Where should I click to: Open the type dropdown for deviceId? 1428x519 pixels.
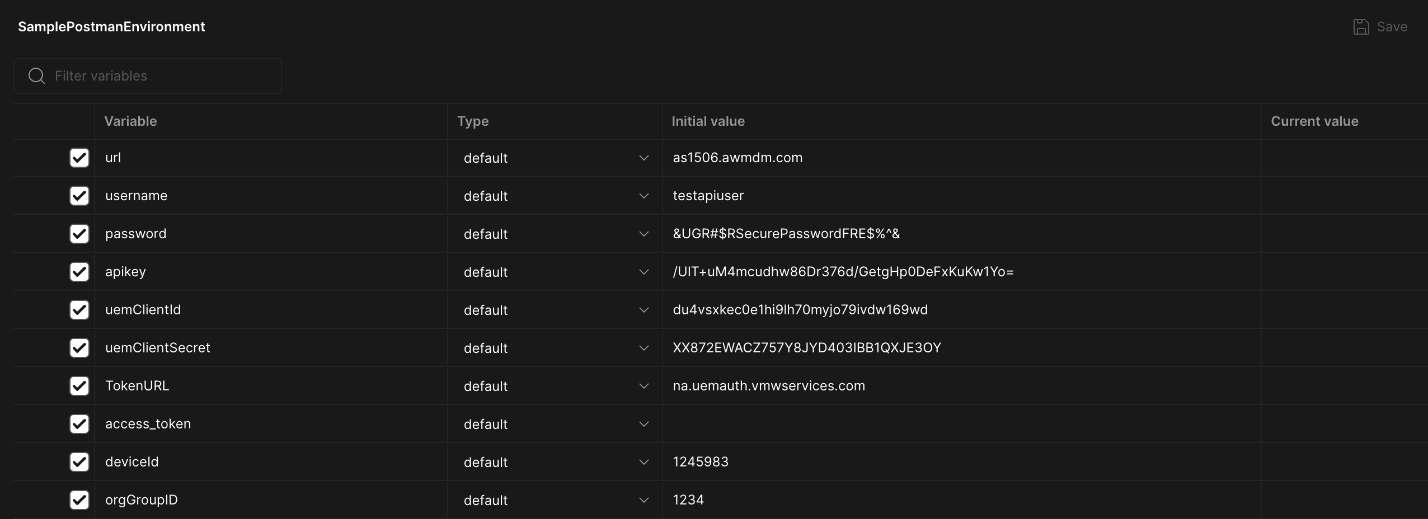(555, 463)
